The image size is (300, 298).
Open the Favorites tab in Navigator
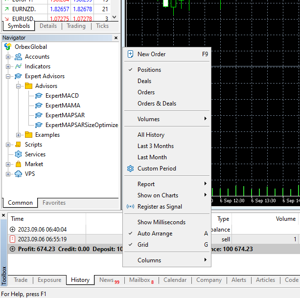(x=54, y=202)
